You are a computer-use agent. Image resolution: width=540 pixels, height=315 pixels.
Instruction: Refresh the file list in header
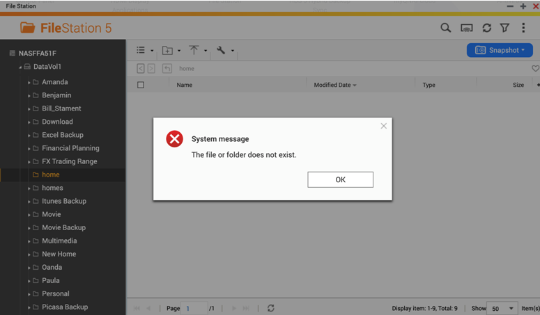tap(486, 28)
